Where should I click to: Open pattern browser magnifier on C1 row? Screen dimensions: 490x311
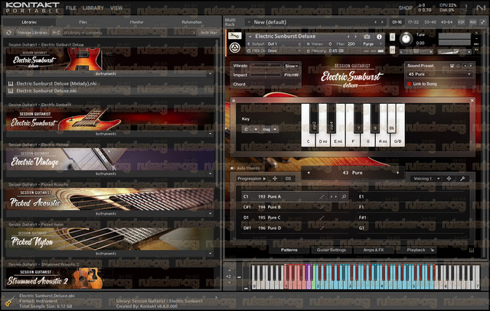pos(344,196)
